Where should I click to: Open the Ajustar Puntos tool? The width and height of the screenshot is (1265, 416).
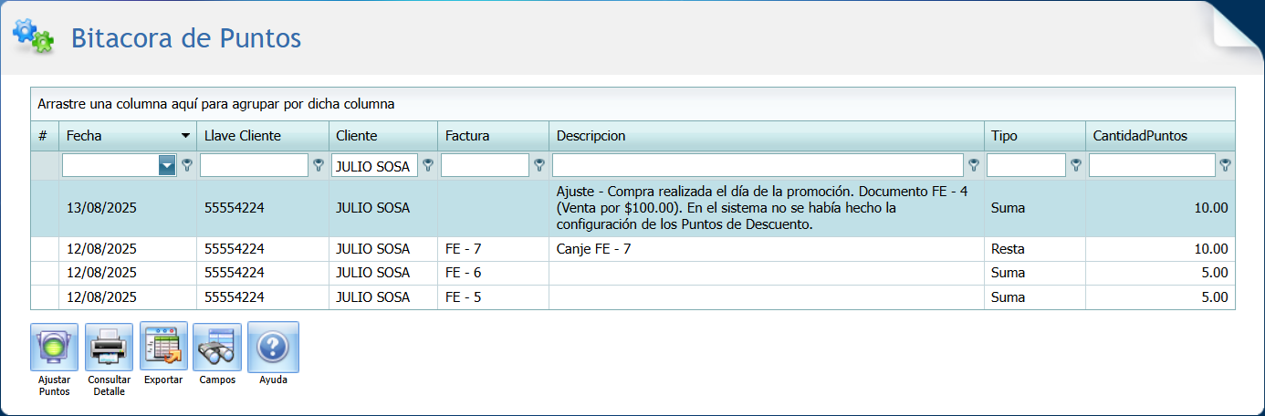[54, 347]
